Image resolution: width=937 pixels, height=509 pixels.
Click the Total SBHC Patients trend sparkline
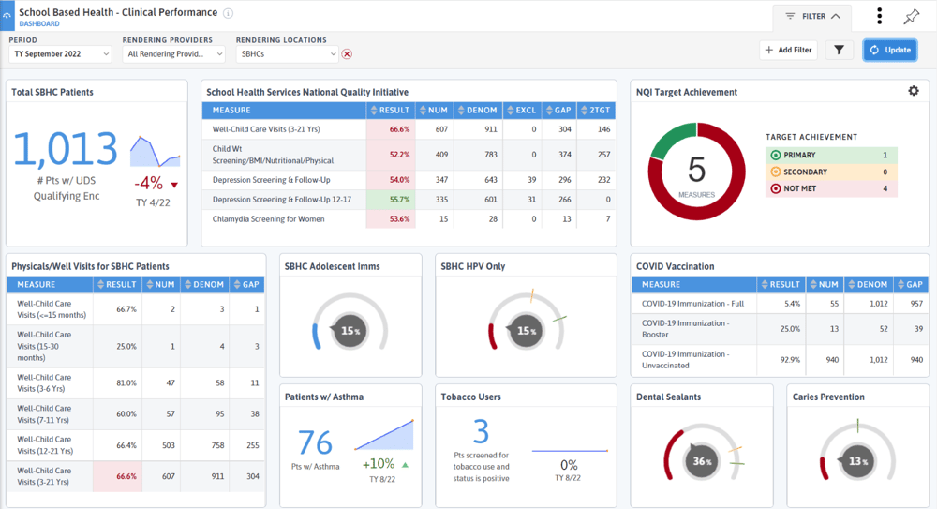155,152
